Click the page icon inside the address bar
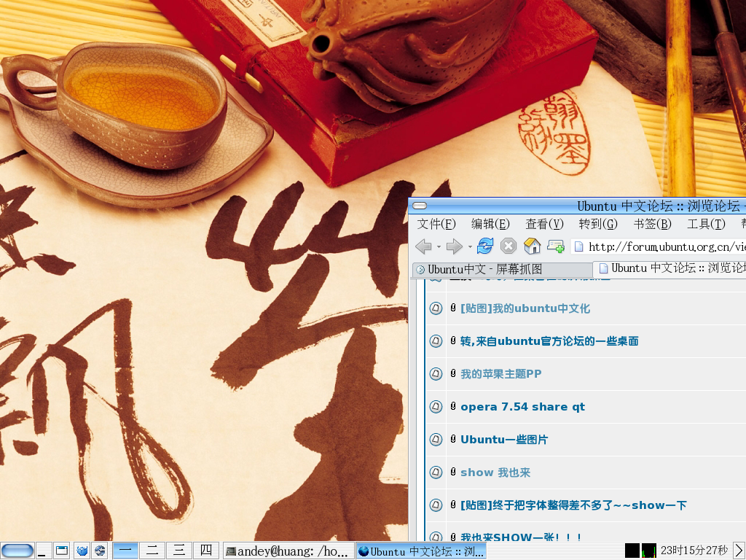 click(578, 246)
